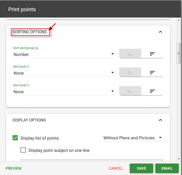Click the green EMAIL button
Image resolution: width=182 pixels, height=175 pixels.
point(167,168)
